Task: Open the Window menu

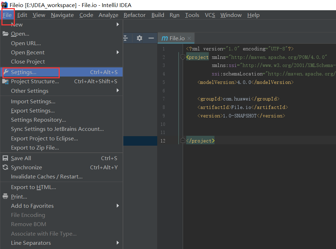Action: (231, 15)
